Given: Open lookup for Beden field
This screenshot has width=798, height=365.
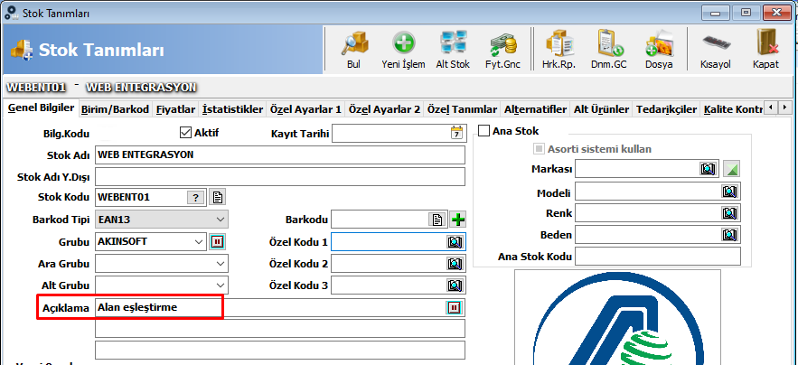Looking at the screenshot, I should [729, 235].
